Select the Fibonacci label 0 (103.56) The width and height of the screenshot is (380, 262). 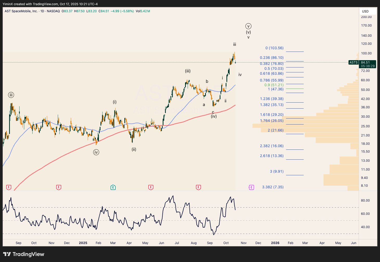(x=274, y=48)
